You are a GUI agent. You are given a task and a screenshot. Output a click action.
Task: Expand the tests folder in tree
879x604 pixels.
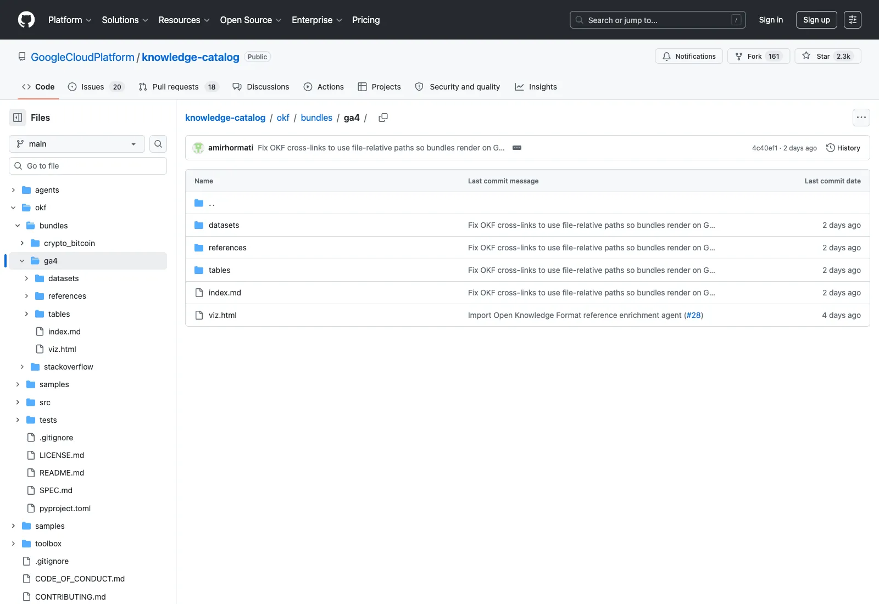click(18, 420)
